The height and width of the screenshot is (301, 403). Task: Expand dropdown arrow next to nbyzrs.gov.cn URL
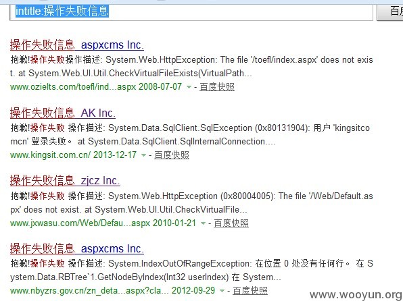coord(222,291)
